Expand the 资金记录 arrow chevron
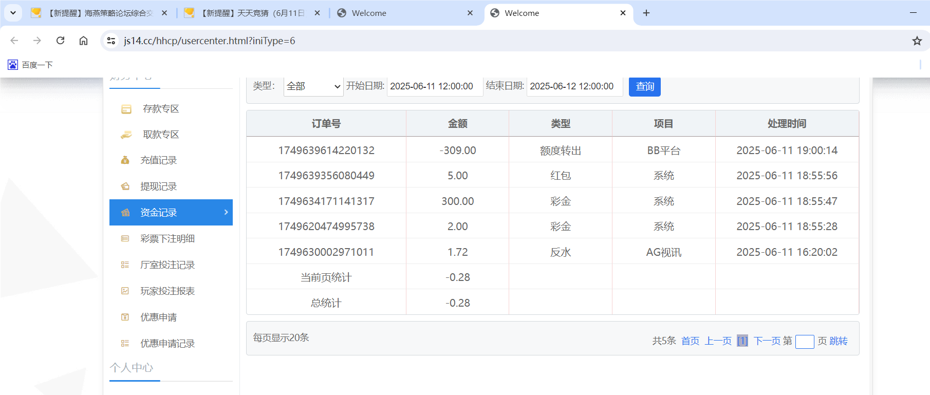 [x=226, y=212]
